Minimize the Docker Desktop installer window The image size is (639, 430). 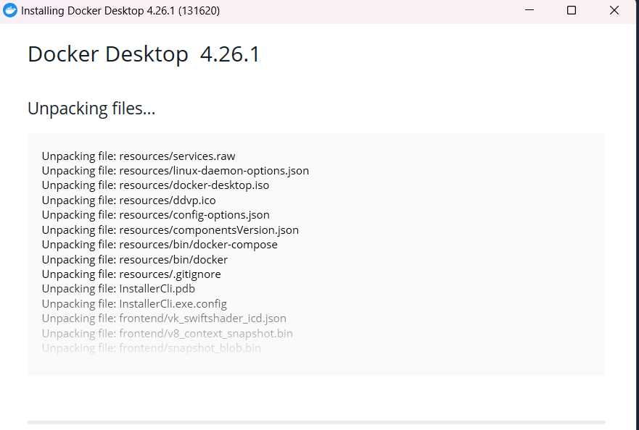pos(528,10)
